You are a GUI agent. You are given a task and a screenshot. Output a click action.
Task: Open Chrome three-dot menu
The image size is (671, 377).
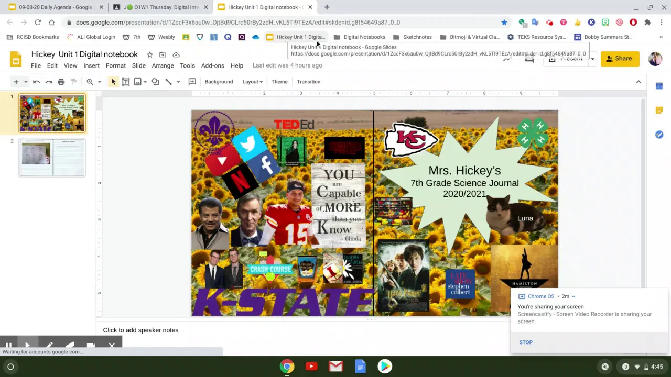[x=662, y=23]
